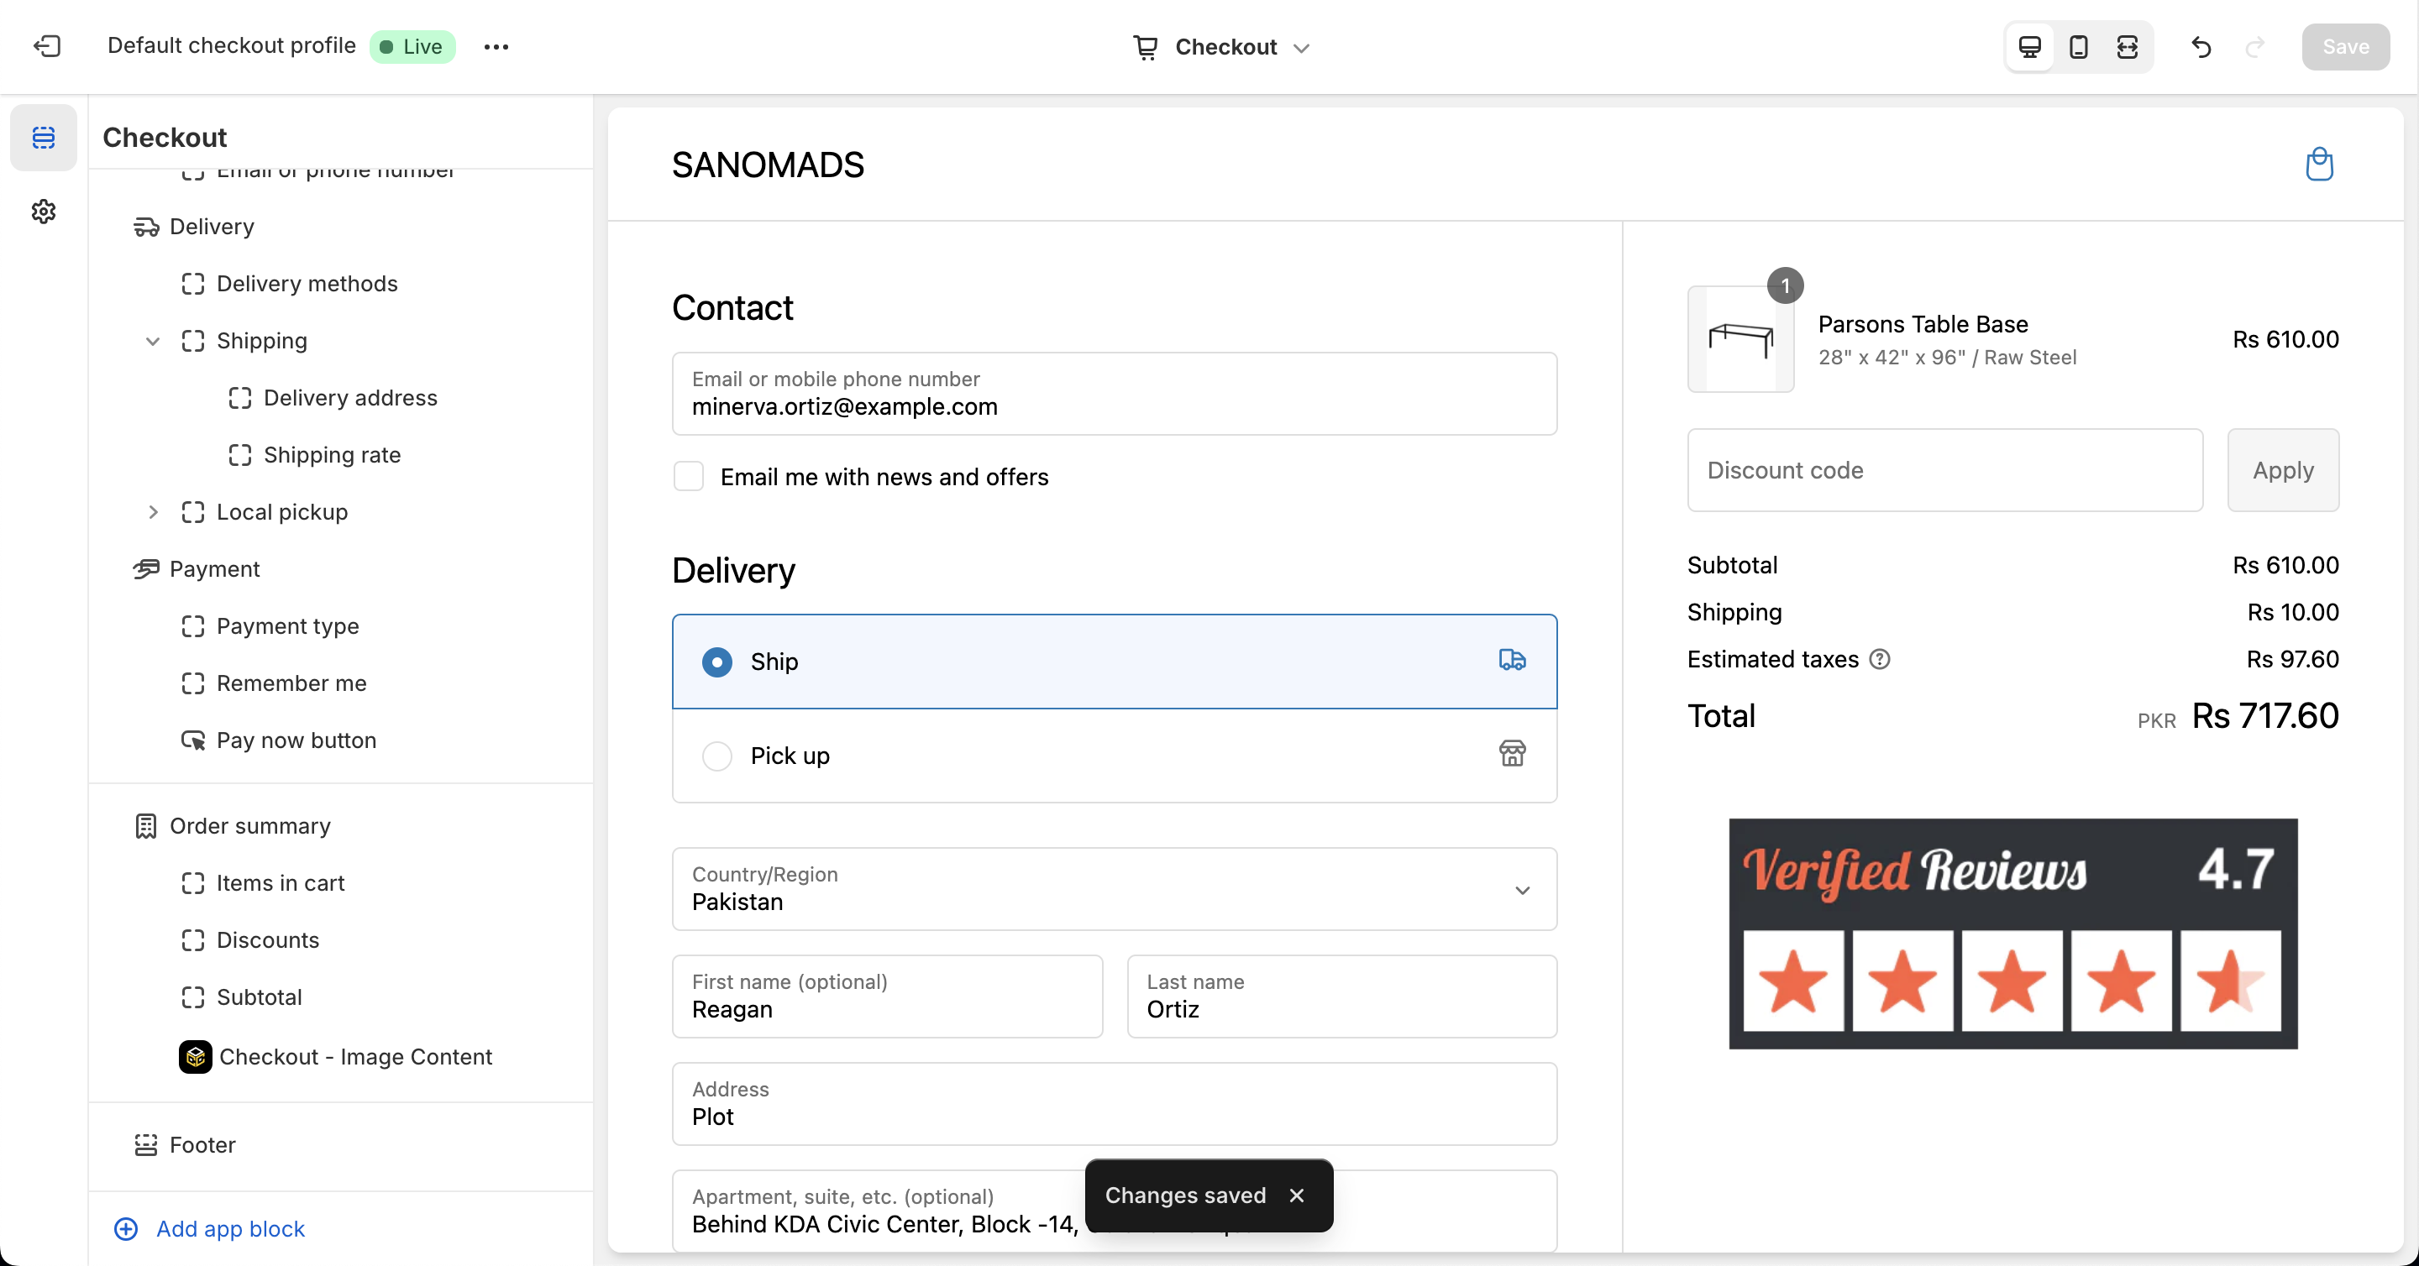2419x1266 pixels.
Task: Click the estimated taxes help icon
Action: (x=1879, y=659)
